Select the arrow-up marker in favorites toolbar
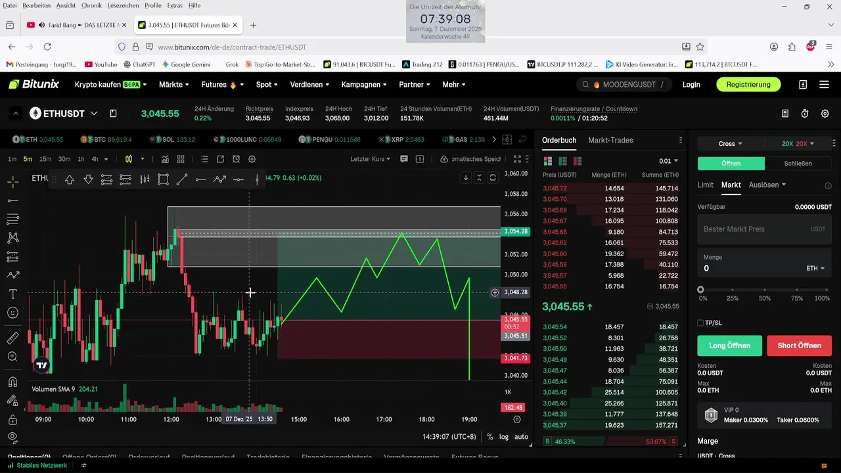Viewport: 841px width, 473px height. (69, 179)
